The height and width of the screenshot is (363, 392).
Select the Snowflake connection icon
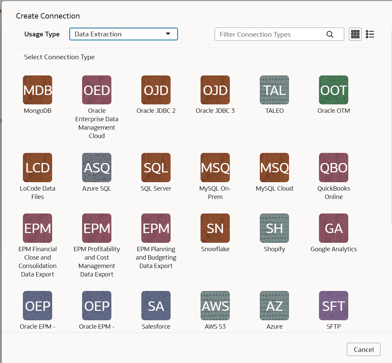tap(215, 228)
